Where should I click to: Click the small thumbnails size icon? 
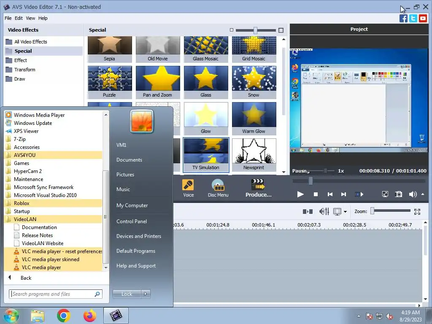(232, 30)
